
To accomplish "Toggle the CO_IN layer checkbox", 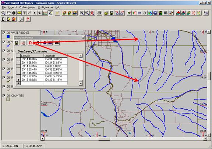I will coord(4,87).
